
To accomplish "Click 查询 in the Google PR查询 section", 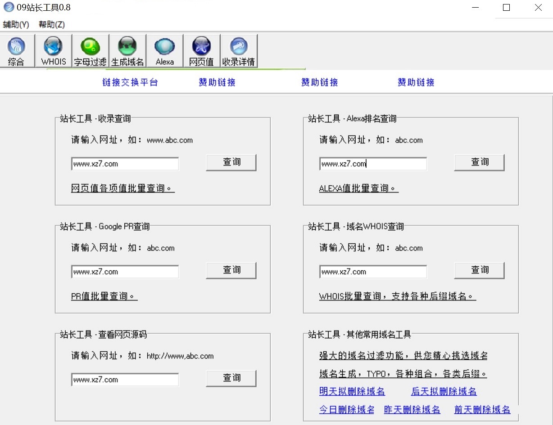I will tap(231, 270).
